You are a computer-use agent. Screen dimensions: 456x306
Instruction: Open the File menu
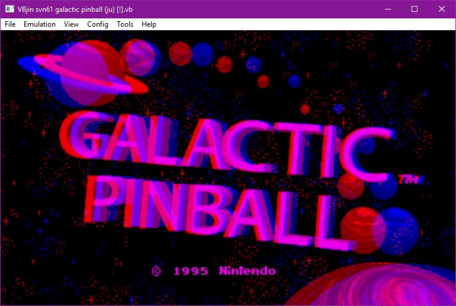(10, 24)
